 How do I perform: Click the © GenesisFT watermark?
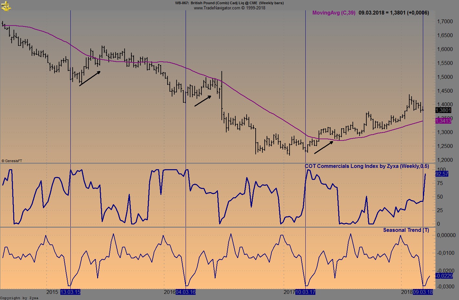coord(12,160)
